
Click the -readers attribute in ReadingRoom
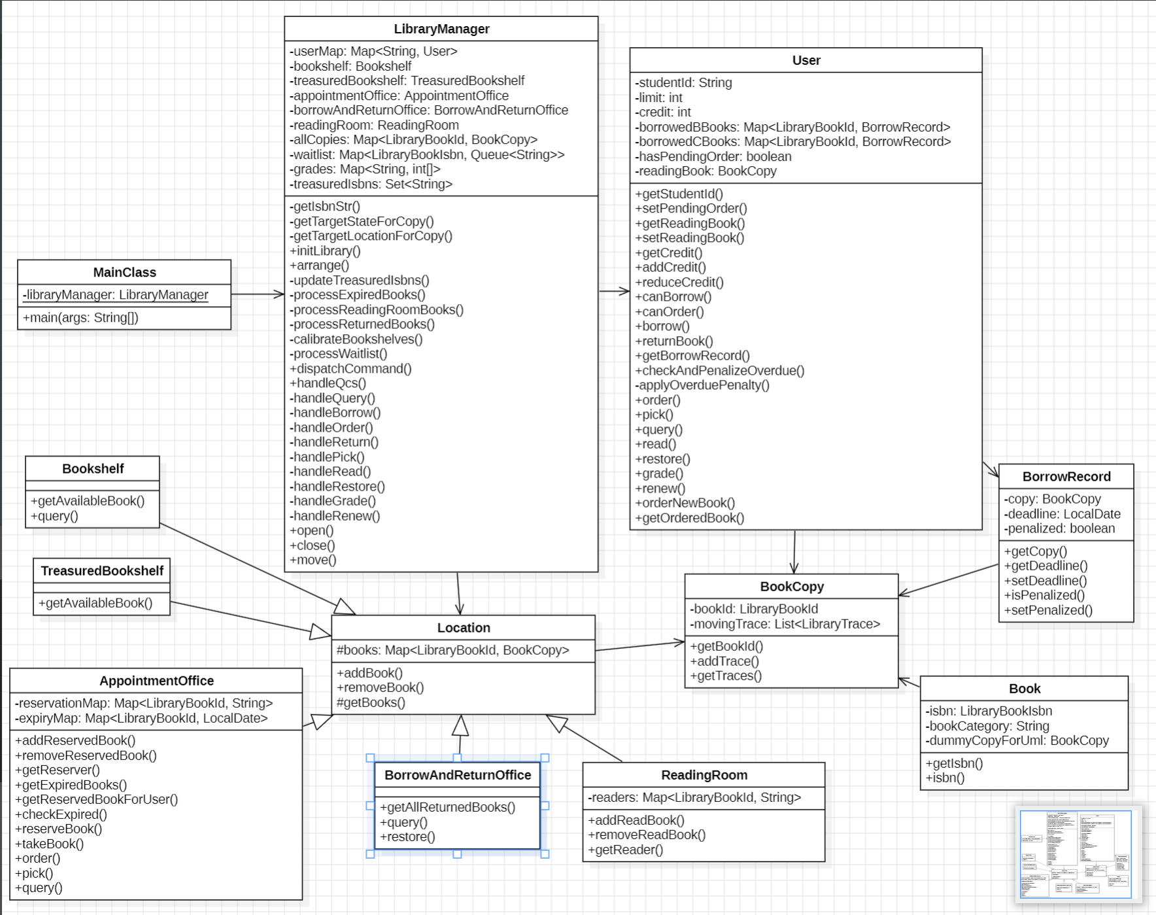[694, 797]
